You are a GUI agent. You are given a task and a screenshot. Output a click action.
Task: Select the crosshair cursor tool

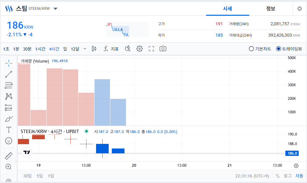coord(9,63)
